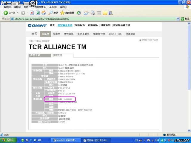Open the 科技新知 link
The image size is (191, 143).
pyautogui.click(x=105, y=25)
